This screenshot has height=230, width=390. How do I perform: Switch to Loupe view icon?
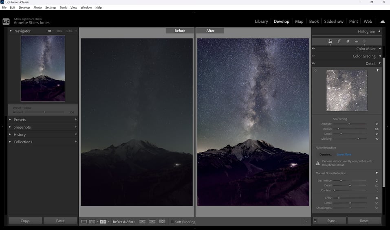pyautogui.click(x=84, y=221)
